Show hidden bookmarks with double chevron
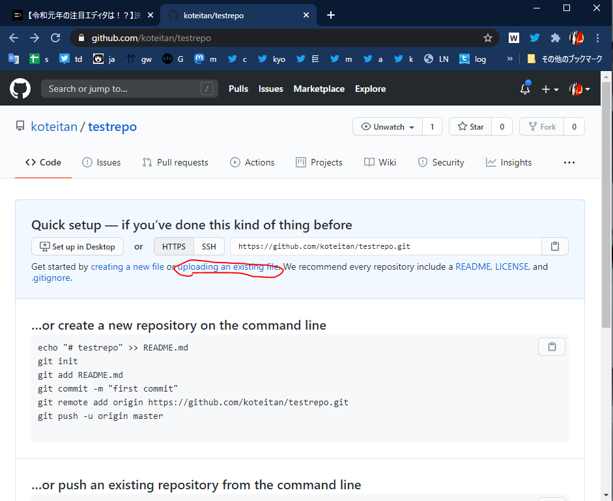This screenshot has width=613, height=501. pos(510,59)
